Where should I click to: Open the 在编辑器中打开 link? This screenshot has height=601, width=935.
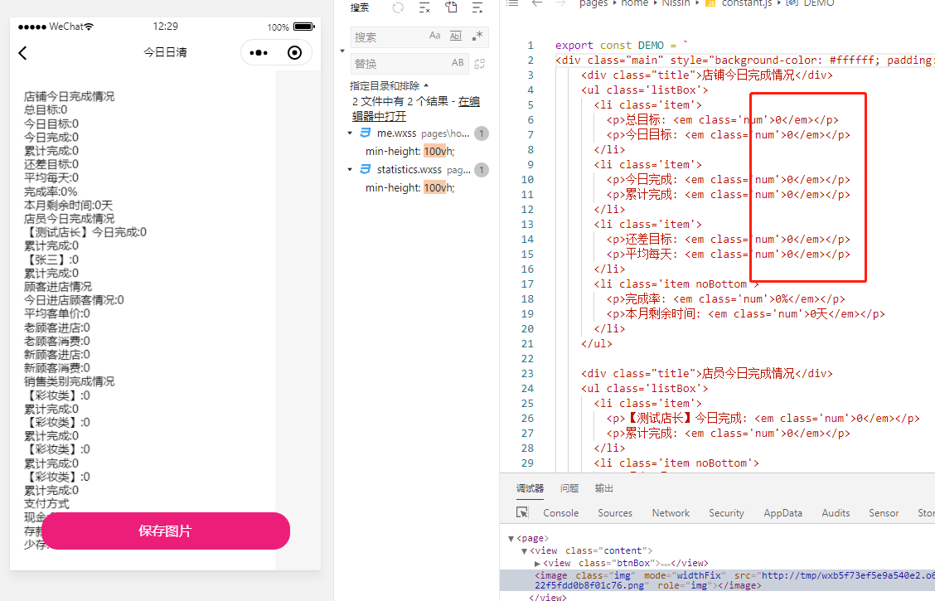pyautogui.click(x=416, y=109)
